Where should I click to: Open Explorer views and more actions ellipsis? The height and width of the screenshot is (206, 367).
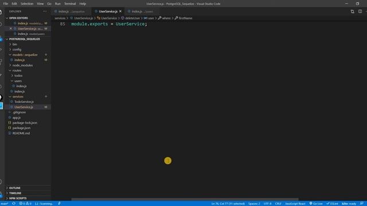[x=45, y=11]
